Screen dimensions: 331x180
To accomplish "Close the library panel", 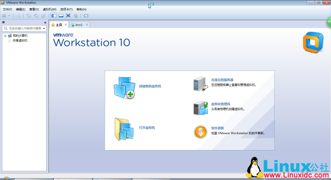I will pyautogui.click(x=45, y=23).
